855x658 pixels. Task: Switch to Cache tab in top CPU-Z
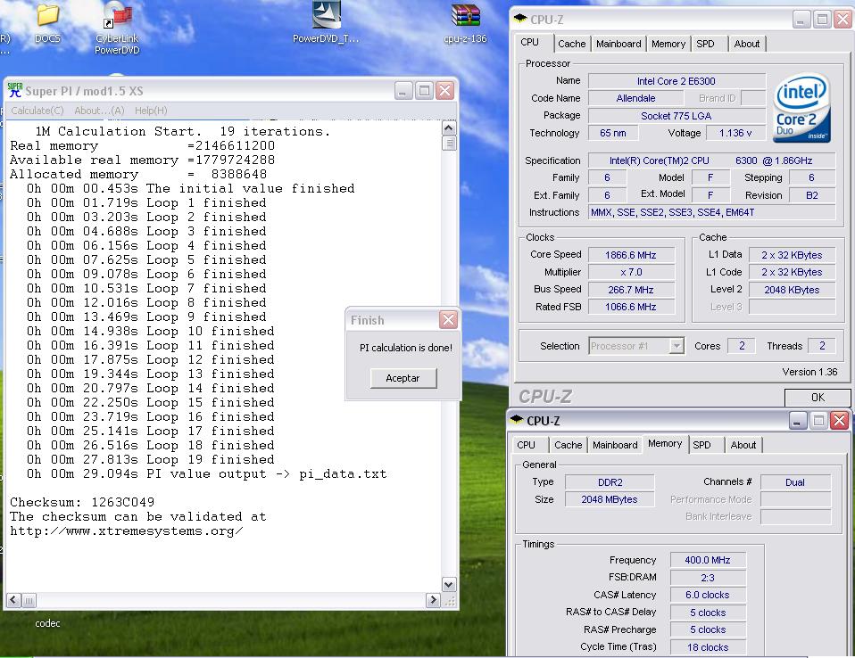pos(571,44)
